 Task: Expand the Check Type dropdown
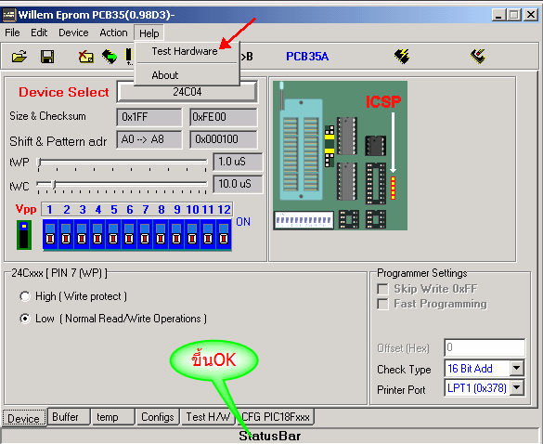pyautogui.click(x=516, y=368)
